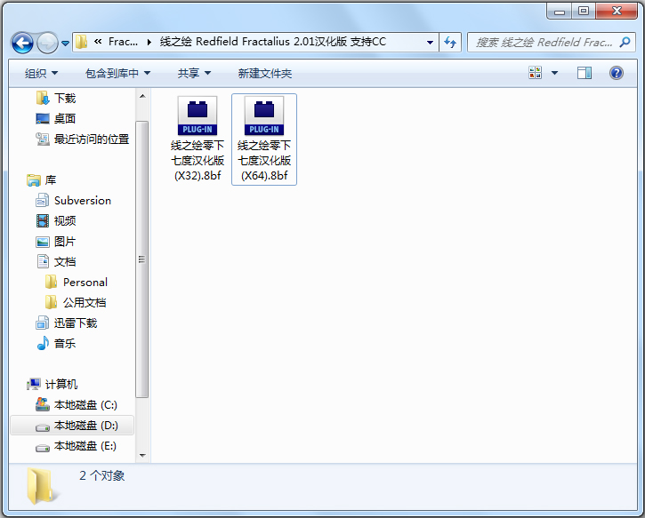
Task: Open the Personal folder
Action: [85, 283]
